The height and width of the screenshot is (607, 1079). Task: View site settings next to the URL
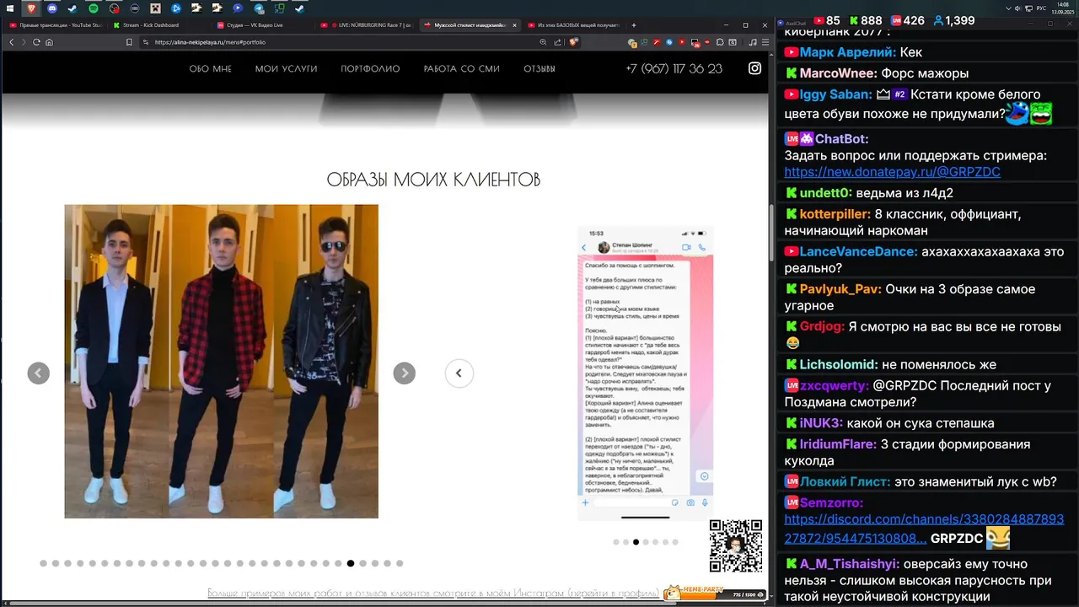(146, 42)
